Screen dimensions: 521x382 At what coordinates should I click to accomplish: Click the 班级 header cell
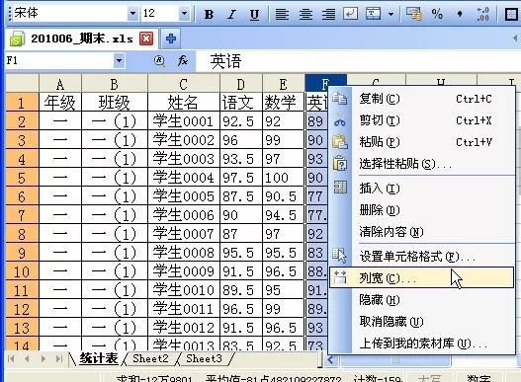tap(115, 103)
